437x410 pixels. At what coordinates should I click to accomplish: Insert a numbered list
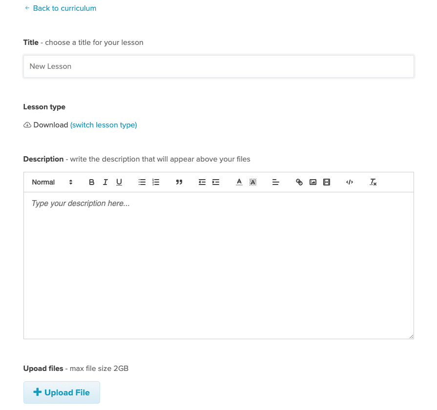click(x=156, y=182)
